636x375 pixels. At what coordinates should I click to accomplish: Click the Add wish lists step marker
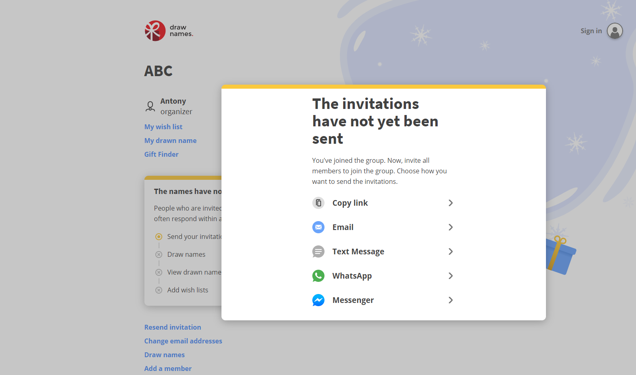pyautogui.click(x=159, y=290)
